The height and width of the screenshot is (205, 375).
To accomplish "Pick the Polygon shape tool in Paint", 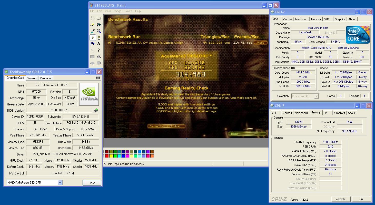I will tap(99, 57).
